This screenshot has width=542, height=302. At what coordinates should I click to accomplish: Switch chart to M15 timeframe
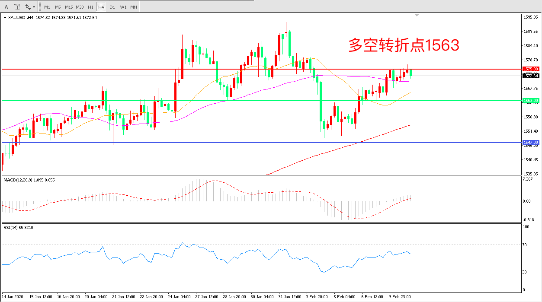(x=69, y=7)
